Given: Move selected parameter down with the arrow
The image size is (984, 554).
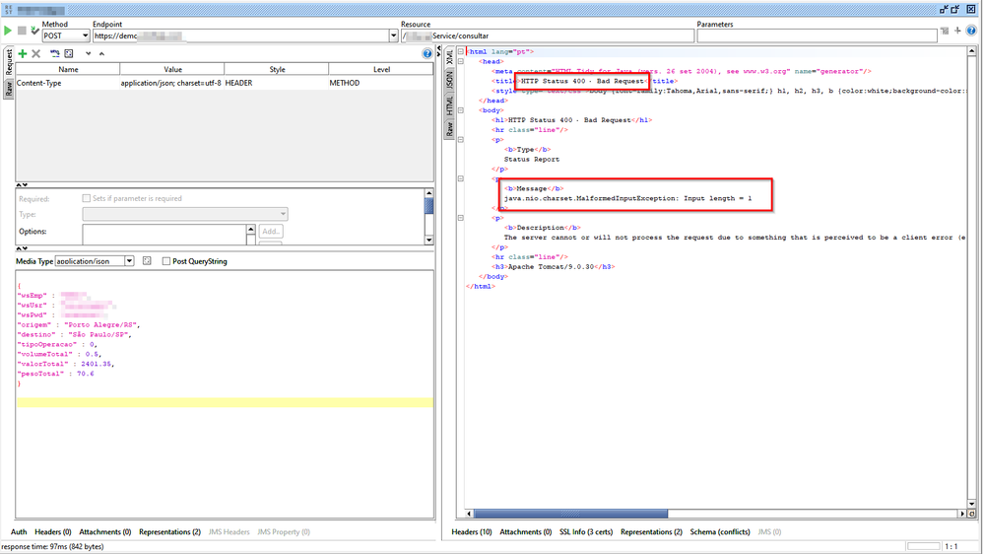Looking at the screenshot, I should point(88,53).
